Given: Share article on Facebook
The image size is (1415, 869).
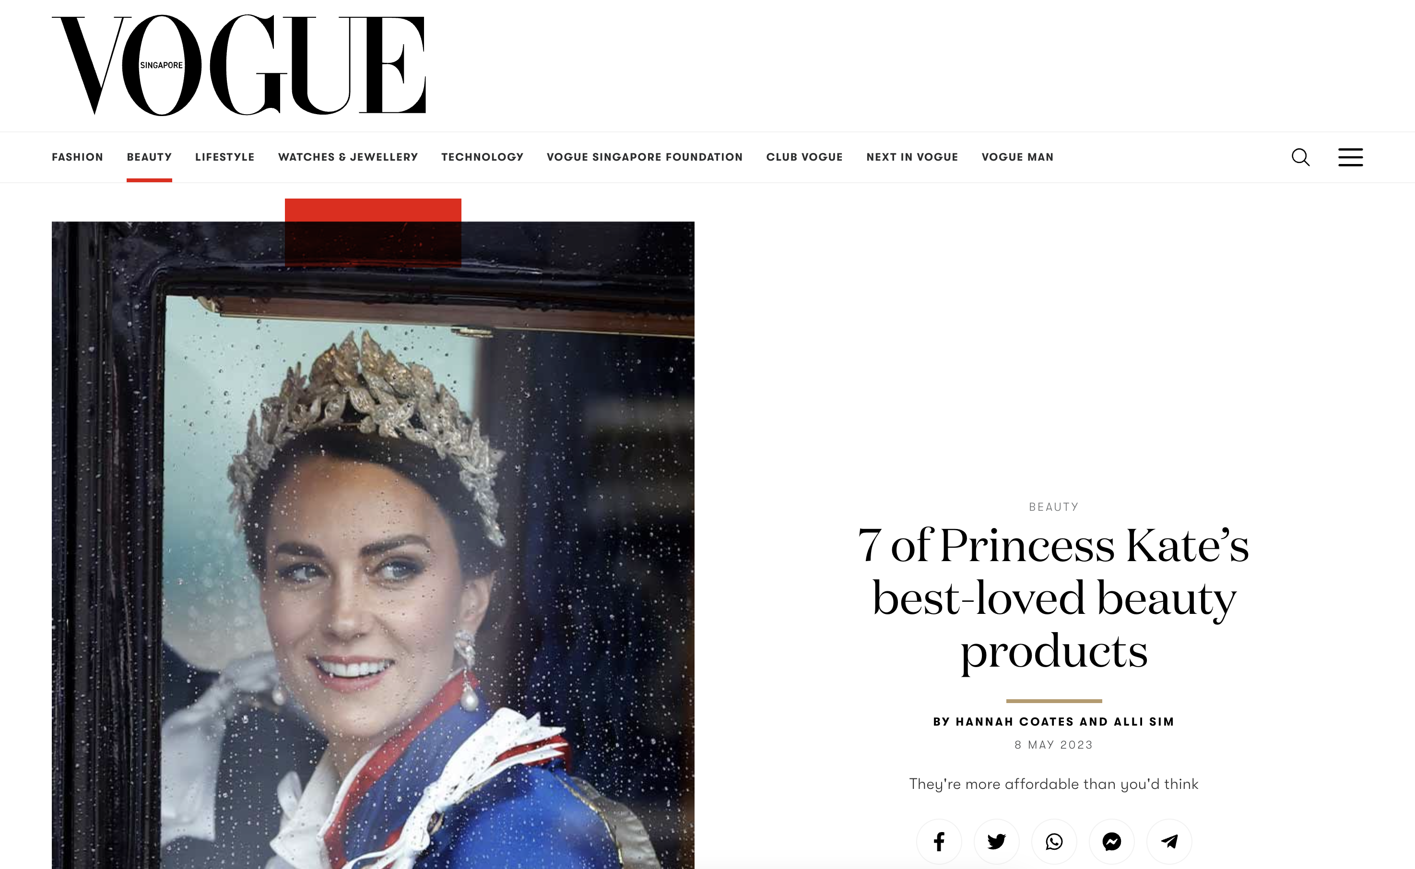Looking at the screenshot, I should pyautogui.click(x=939, y=841).
